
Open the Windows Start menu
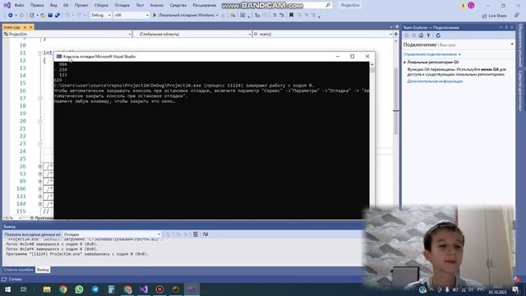coord(7,289)
